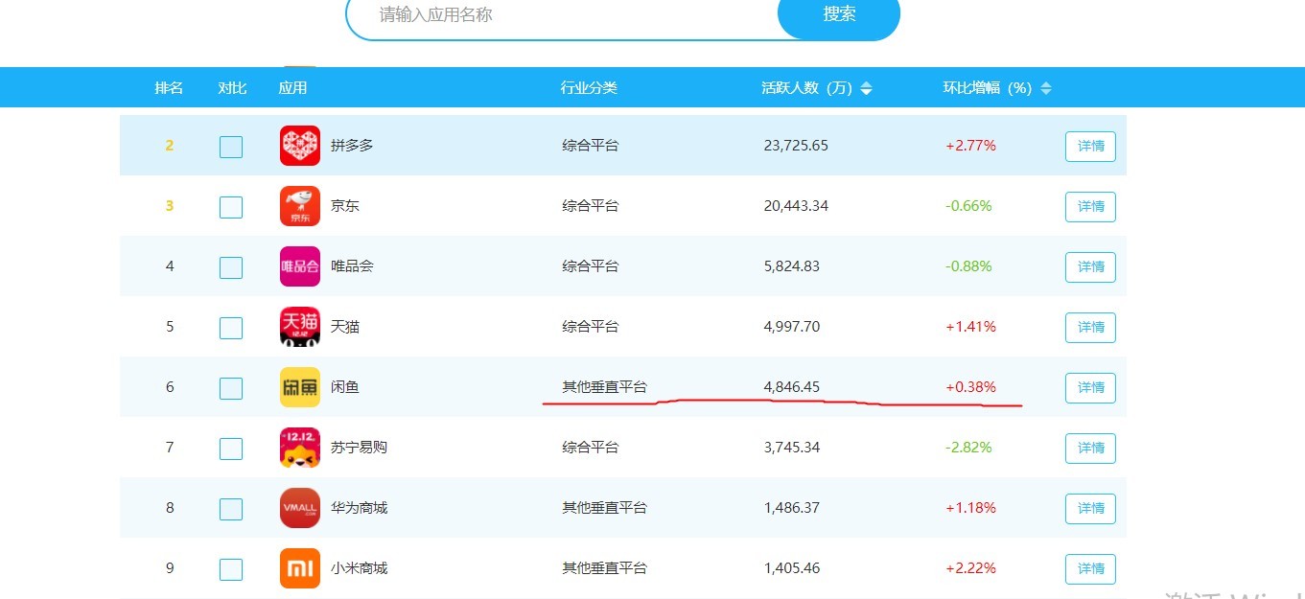Click the growth figure +0.38%
Screen dimensions: 1305x599
coord(970,387)
